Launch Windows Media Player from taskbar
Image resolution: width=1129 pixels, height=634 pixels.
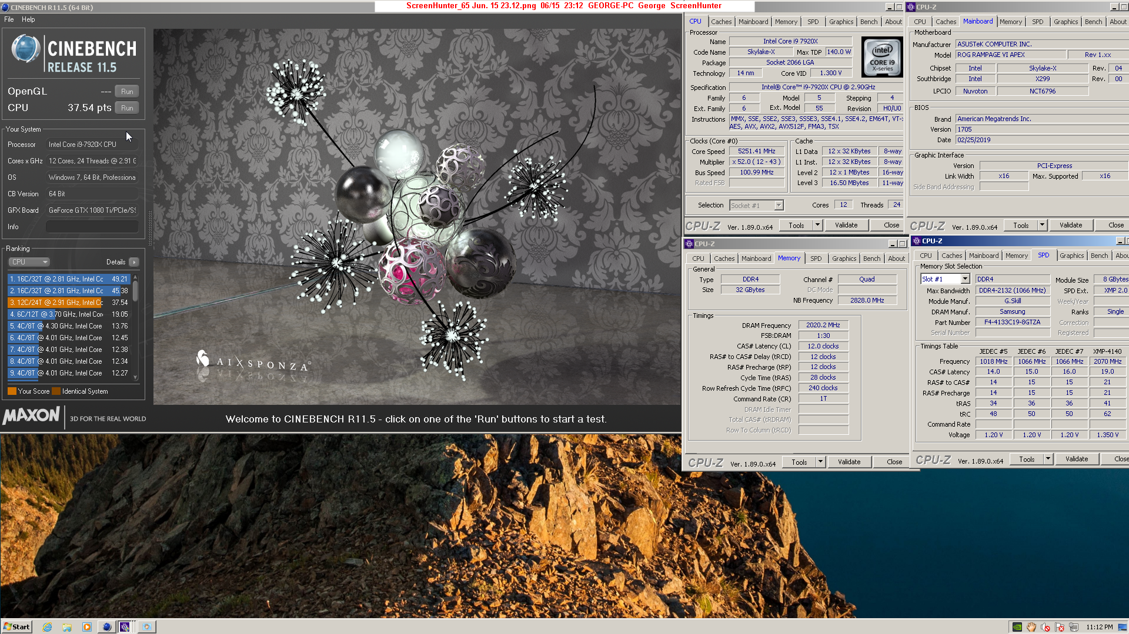click(x=87, y=627)
